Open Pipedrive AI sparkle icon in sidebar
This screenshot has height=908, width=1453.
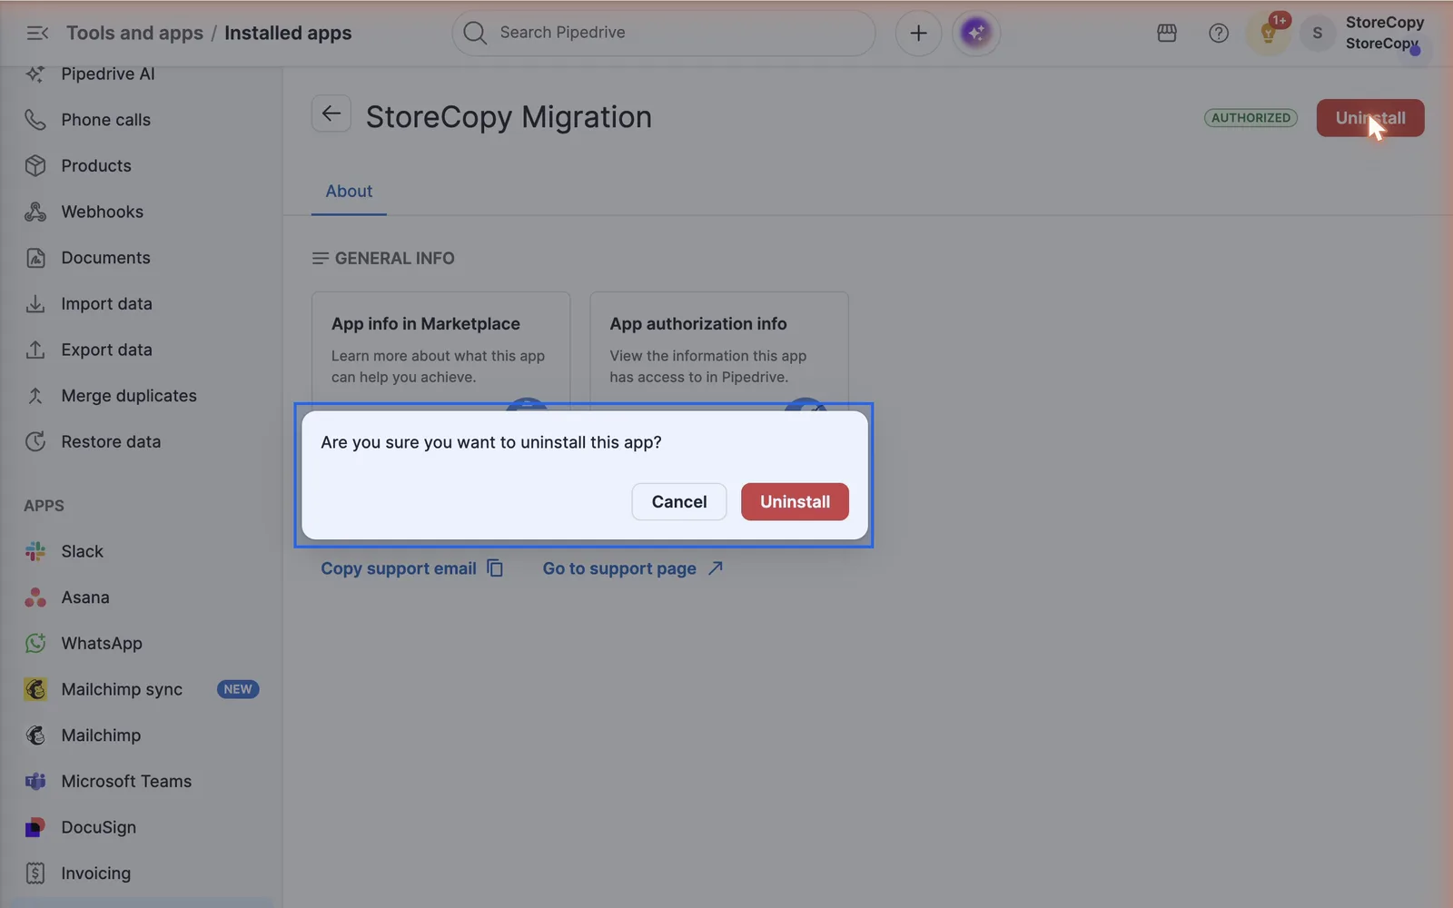pos(35,74)
